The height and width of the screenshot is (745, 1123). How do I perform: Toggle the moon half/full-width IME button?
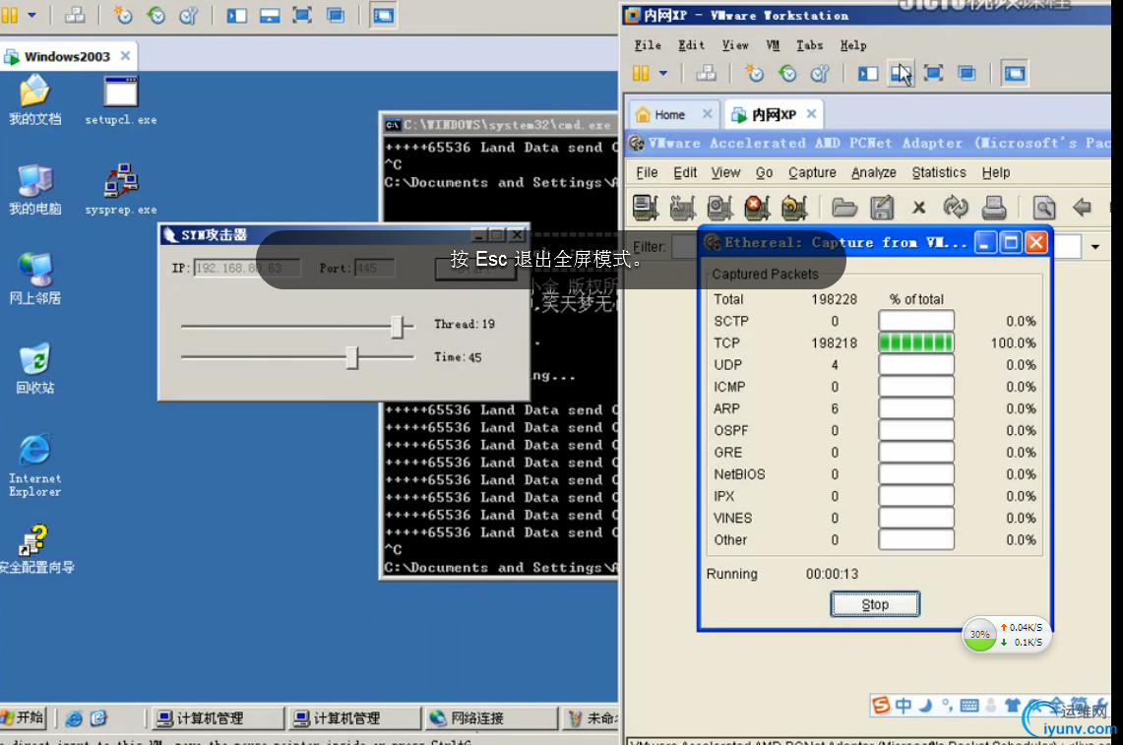coord(925,706)
